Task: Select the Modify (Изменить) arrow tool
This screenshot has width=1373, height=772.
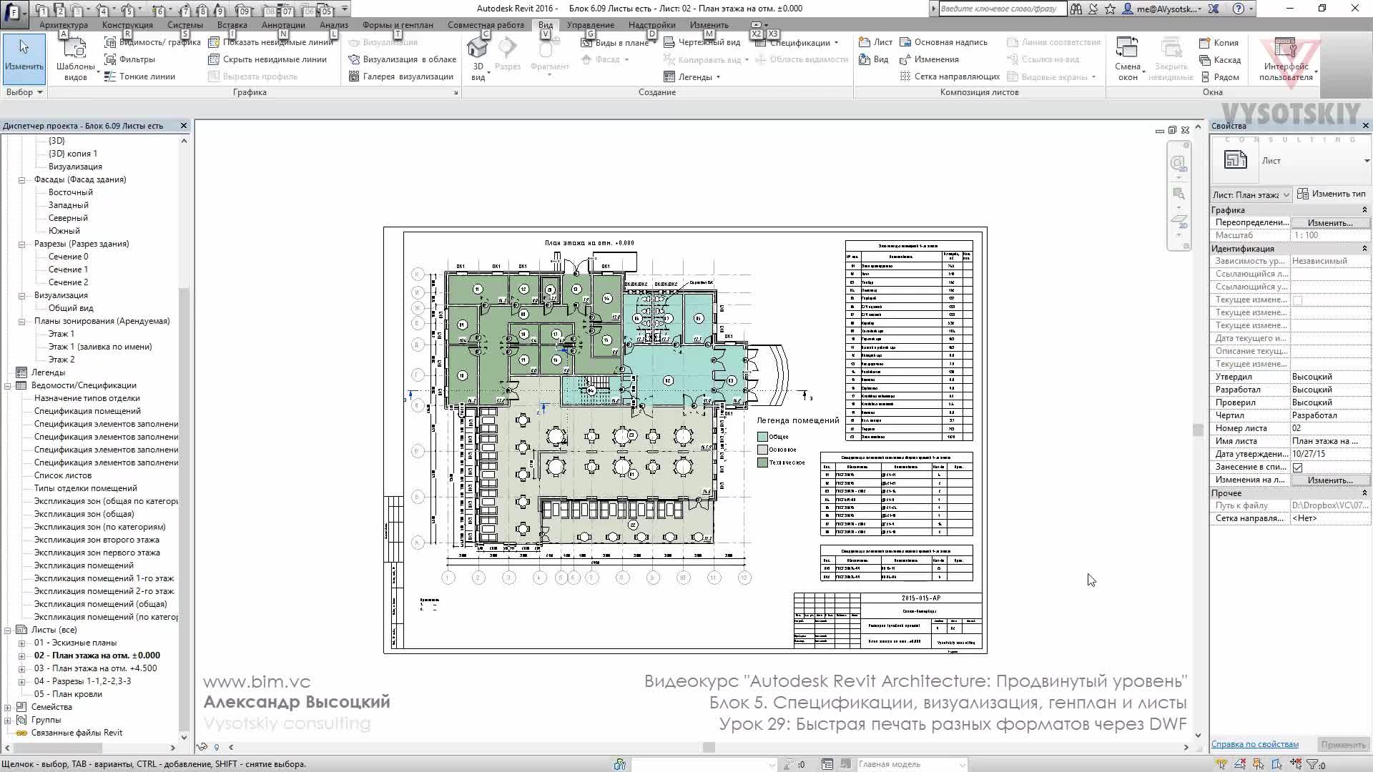Action: 24,54
